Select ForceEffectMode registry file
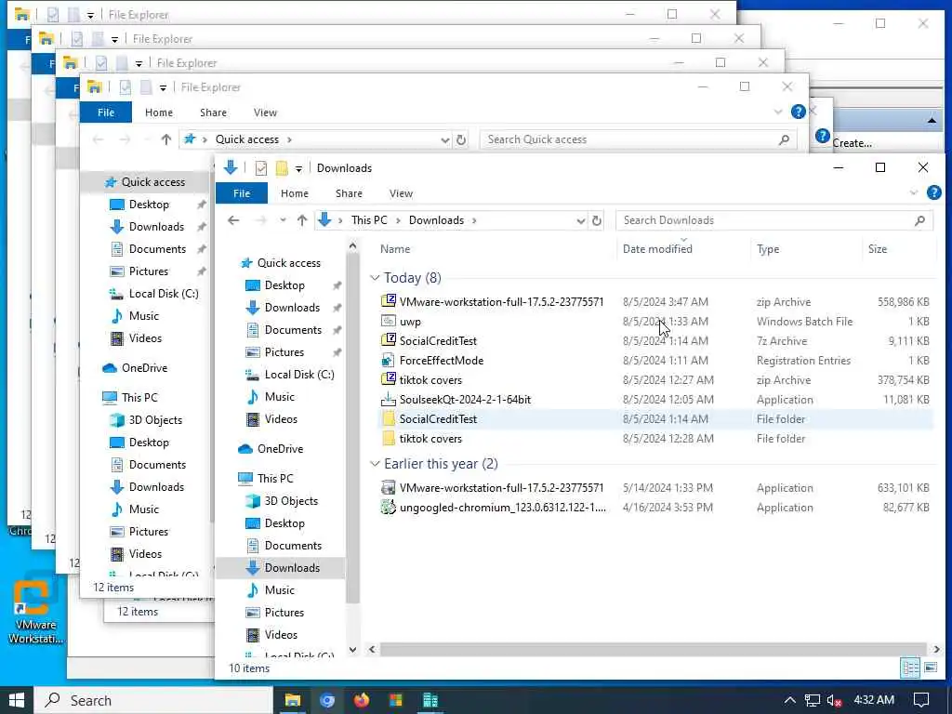This screenshot has width=952, height=714. coord(442,360)
